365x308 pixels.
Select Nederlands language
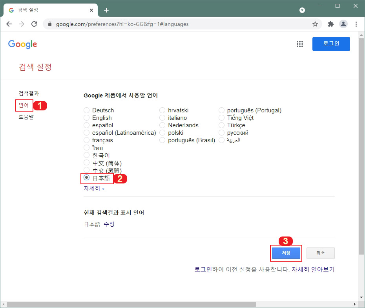pos(162,125)
